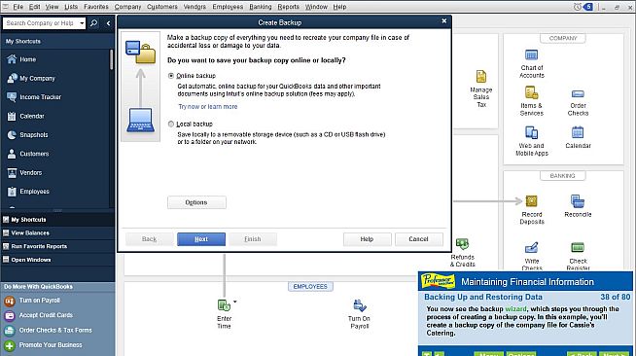Click the BANKING section label
This screenshot has width=636, height=356.
[563, 175]
